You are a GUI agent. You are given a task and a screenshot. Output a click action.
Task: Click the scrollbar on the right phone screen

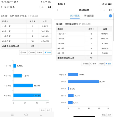click(114, 27)
